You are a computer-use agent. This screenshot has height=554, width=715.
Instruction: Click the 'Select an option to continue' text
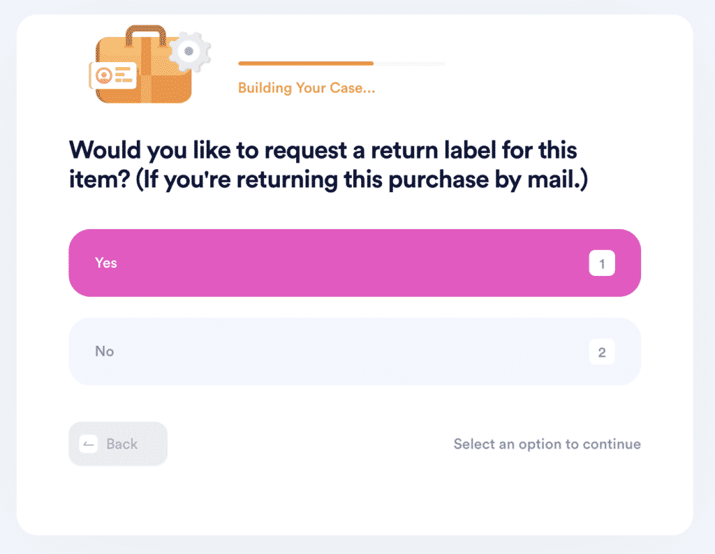pos(547,444)
